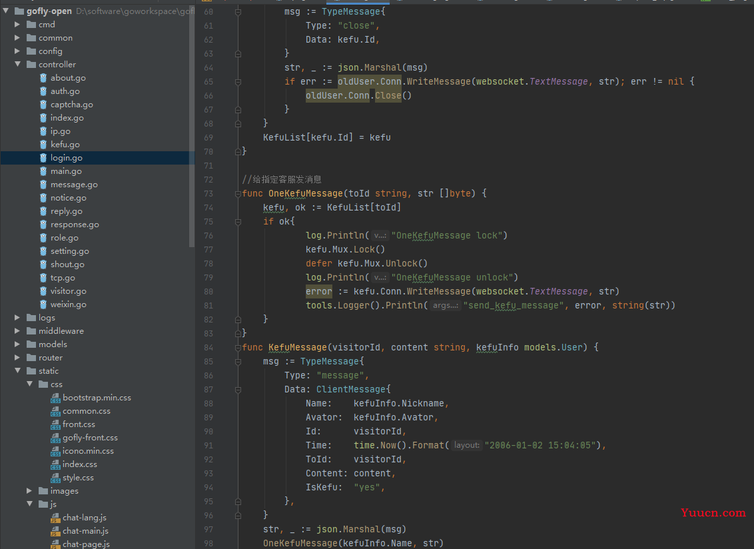Expand the config folder
This screenshot has height=549, width=754.
[17, 51]
